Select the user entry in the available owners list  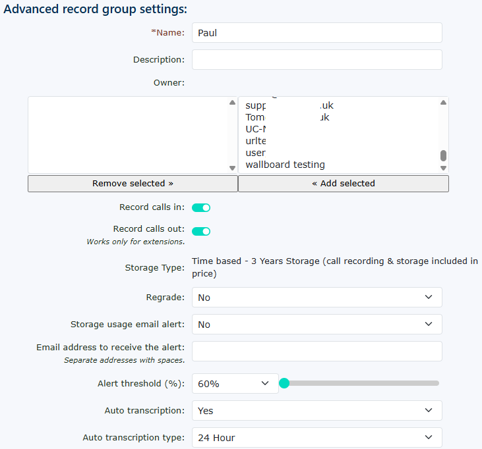point(255,153)
